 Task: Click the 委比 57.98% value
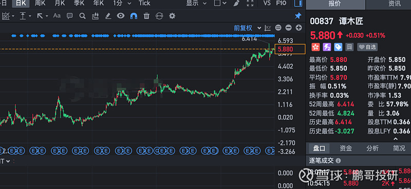397,104
